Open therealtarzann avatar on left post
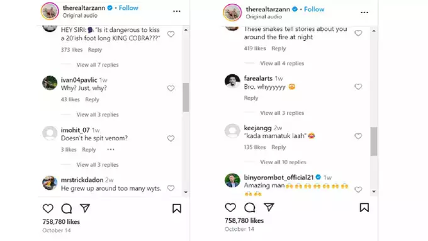The height and width of the screenshot is (241, 428). point(50,11)
